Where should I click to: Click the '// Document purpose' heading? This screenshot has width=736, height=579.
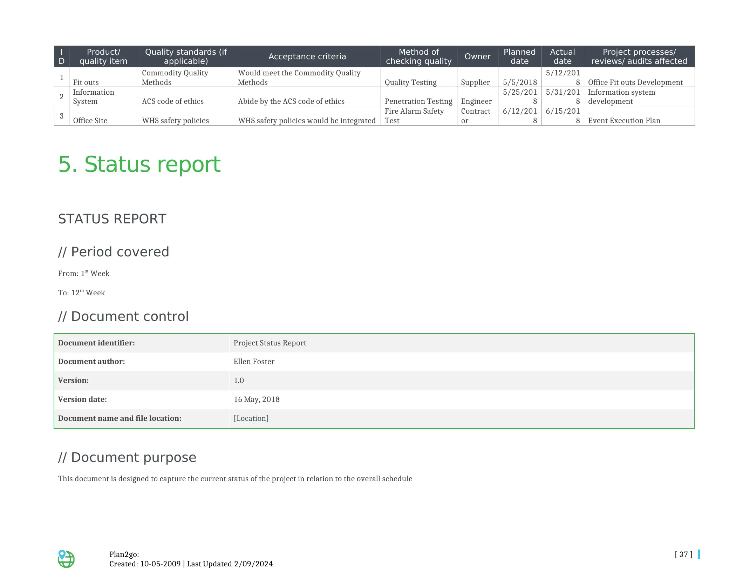coord(127,457)
